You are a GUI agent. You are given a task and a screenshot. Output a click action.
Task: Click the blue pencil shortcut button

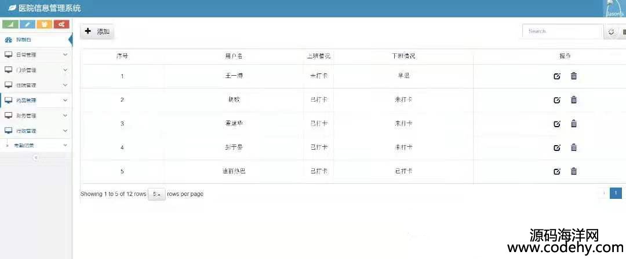(27, 24)
